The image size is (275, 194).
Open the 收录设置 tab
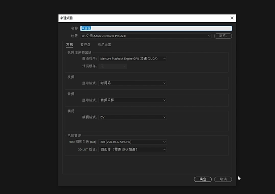click(x=104, y=44)
